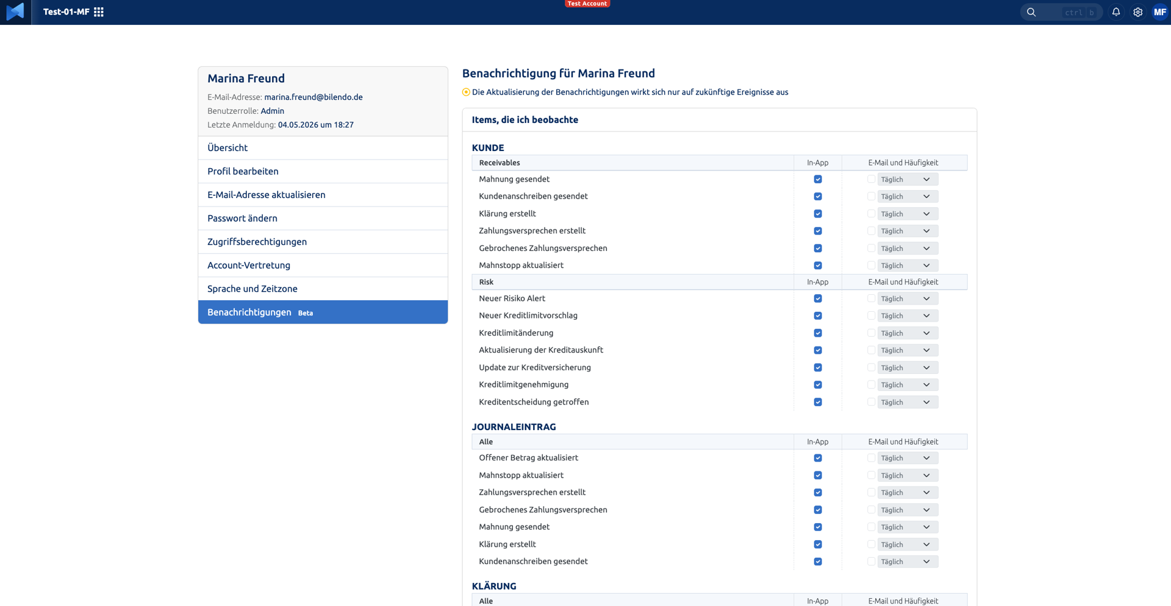Open frequency dropdown for Kundenanschreiben gesendet under Receivables
1171x606 pixels.
tap(908, 197)
